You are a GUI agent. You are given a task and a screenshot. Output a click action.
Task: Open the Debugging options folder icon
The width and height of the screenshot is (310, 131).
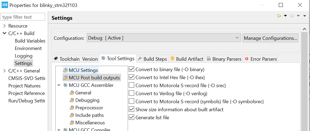pyautogui.click(x=72, y=100)
